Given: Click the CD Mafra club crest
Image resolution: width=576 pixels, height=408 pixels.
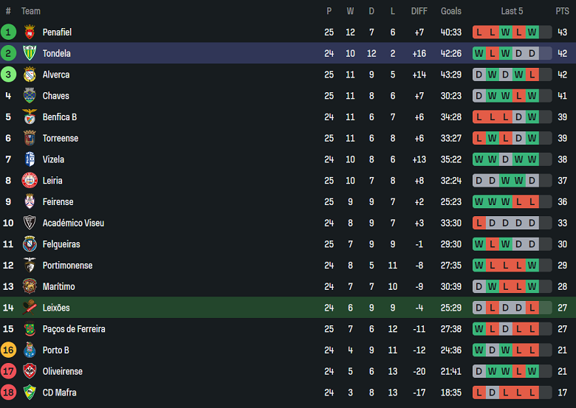Looking at the screenshot, I should coord(30,393).
